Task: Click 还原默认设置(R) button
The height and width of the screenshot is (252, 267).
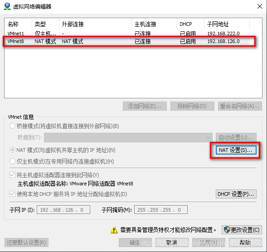Action: 26,242
